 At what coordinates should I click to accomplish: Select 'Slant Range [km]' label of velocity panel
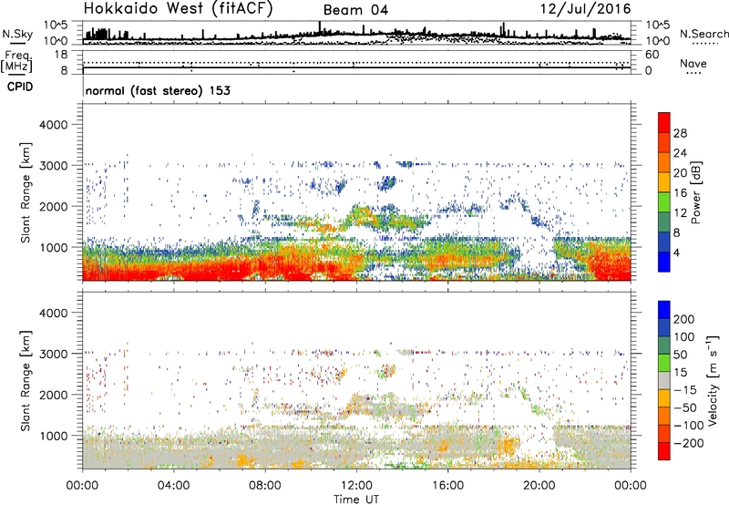point(26,380)
